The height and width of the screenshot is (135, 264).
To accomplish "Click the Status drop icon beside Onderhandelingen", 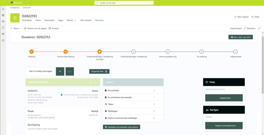I will point(62,95).
